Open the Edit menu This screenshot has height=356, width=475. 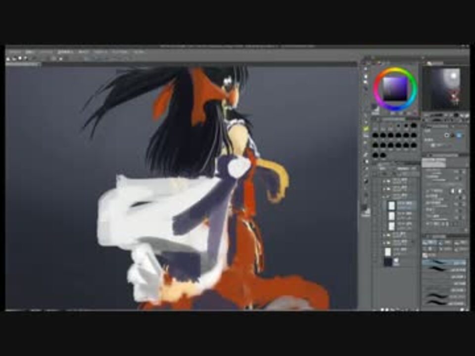pos(30,52)
